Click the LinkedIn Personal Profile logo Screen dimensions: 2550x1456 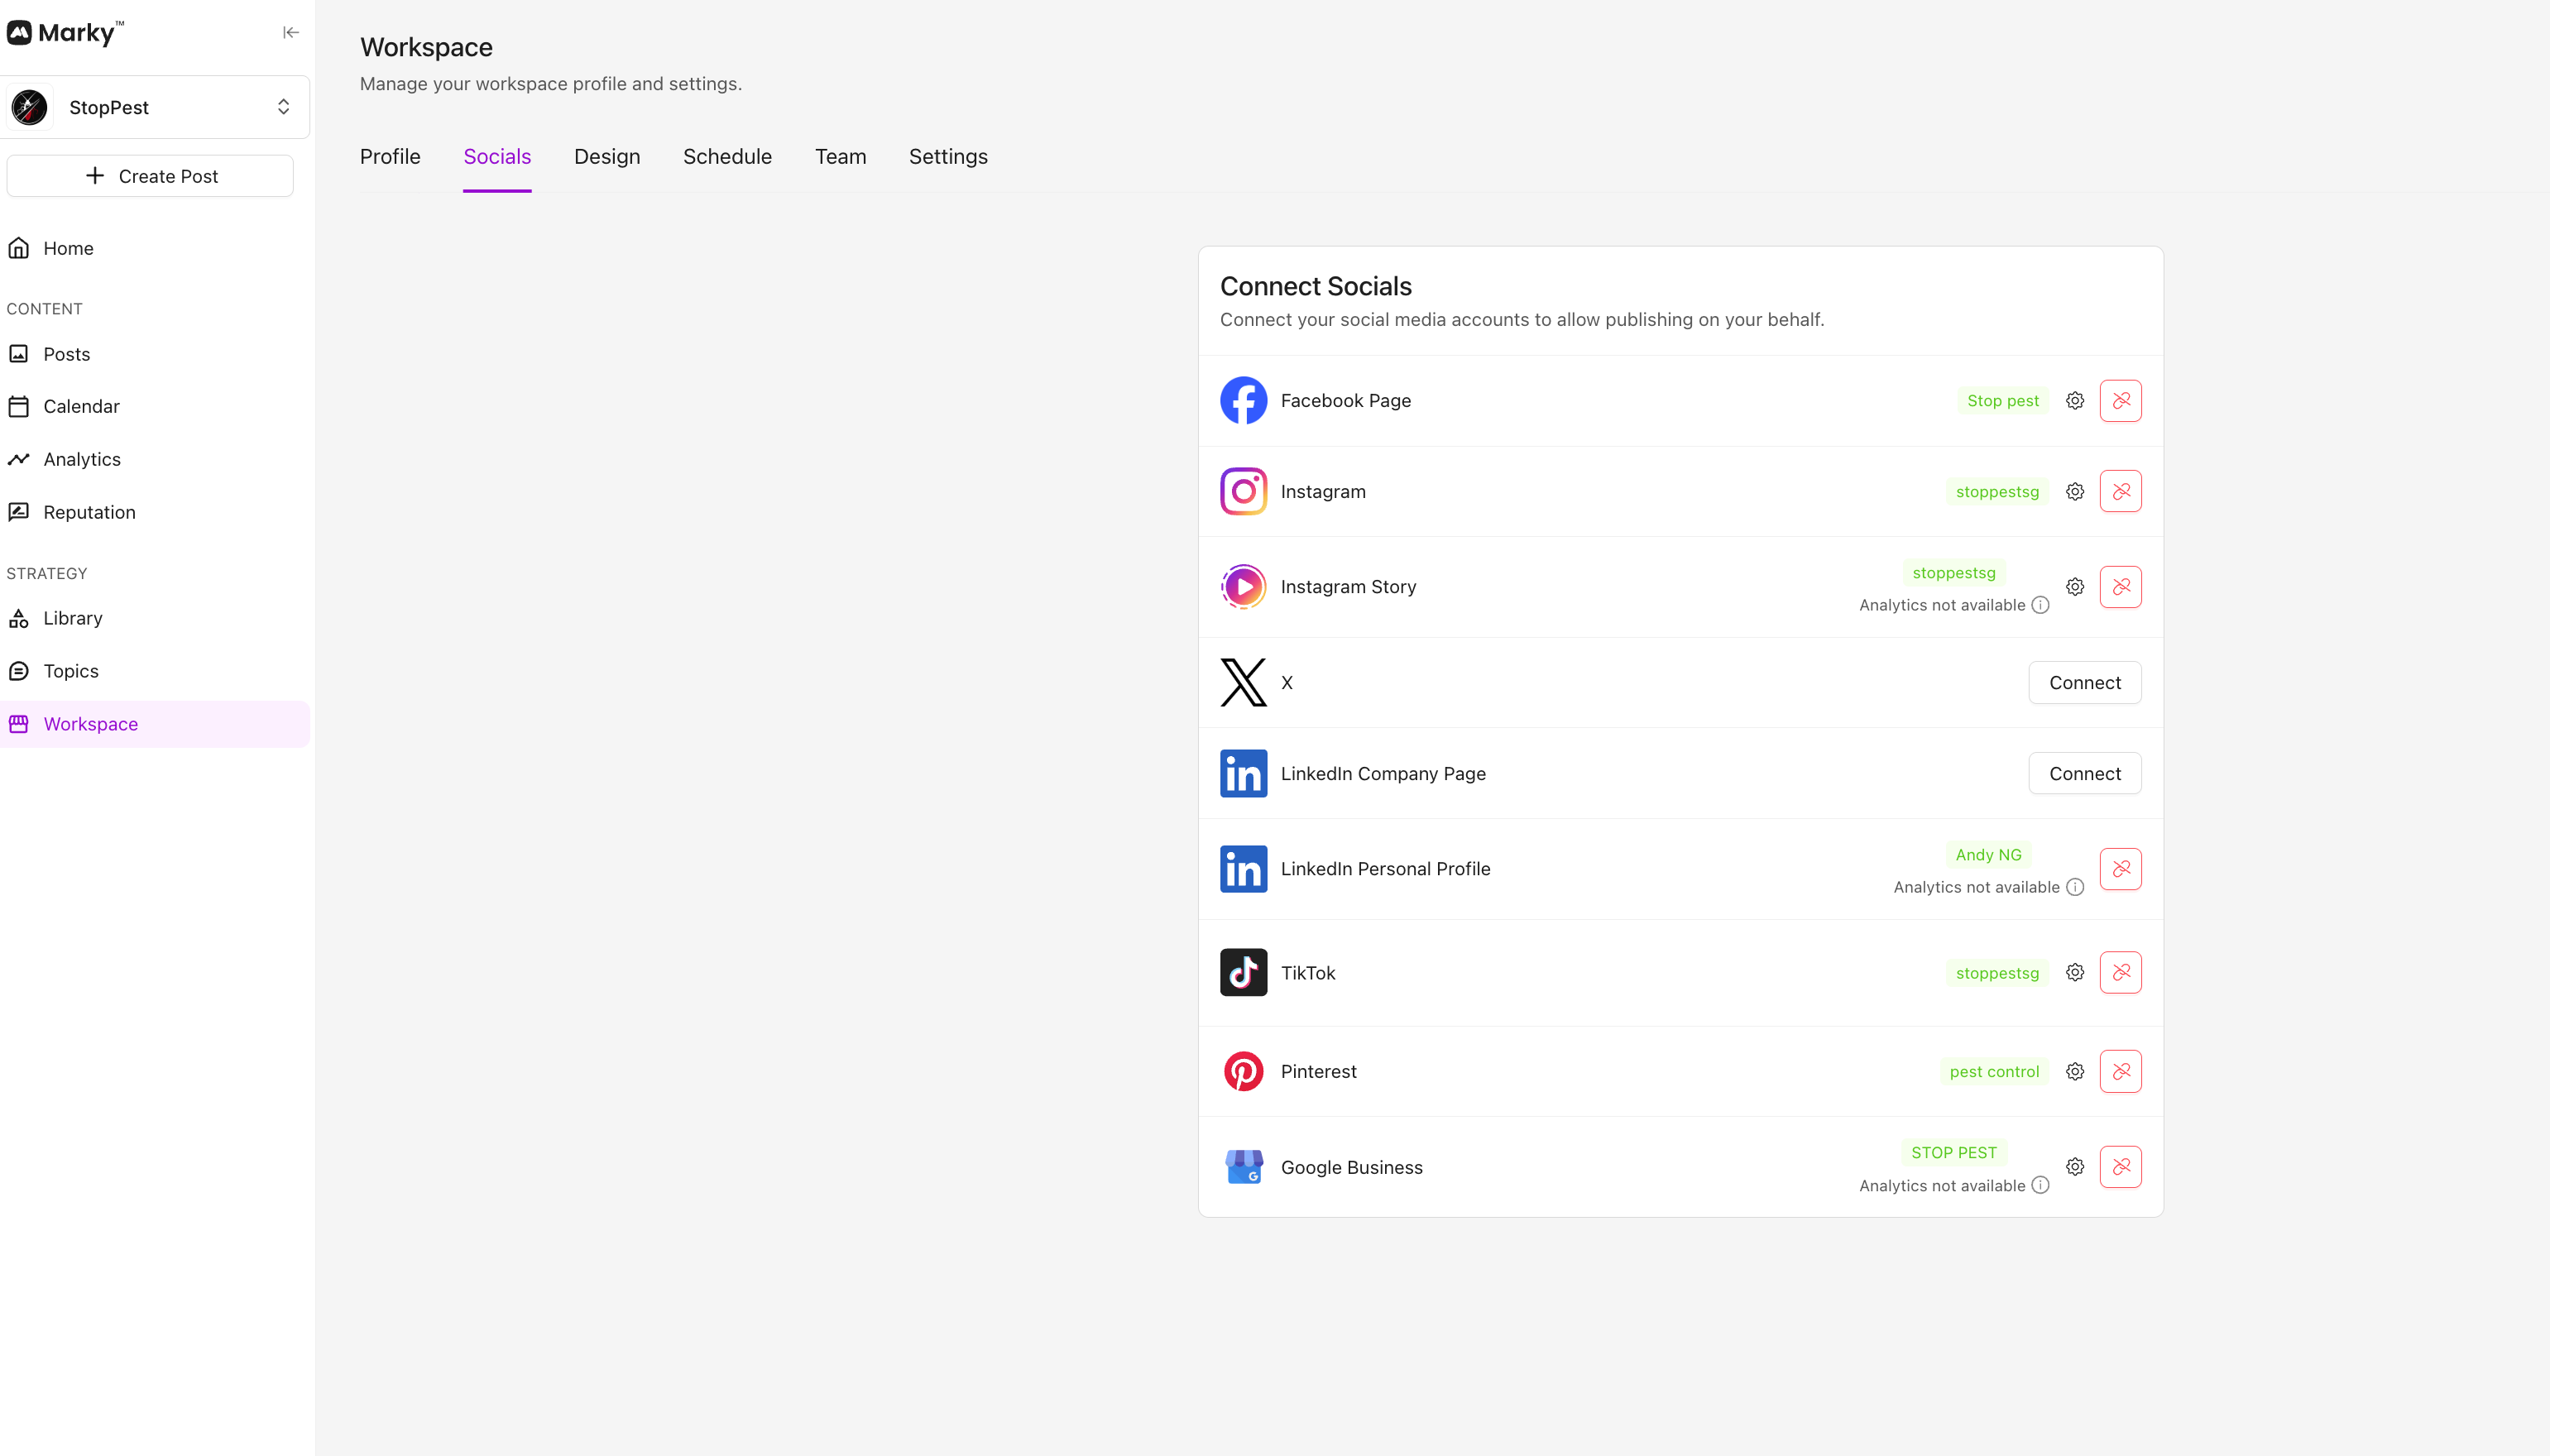[1243, 869]
